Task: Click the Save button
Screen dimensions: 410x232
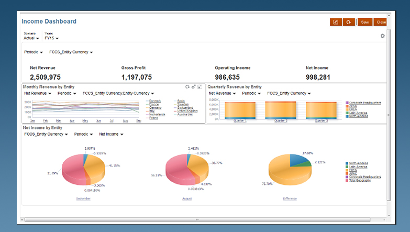Action: coord(364,22)
